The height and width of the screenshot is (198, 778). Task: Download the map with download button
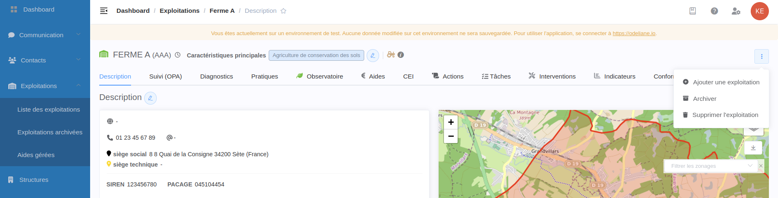[x=753, y=148]
